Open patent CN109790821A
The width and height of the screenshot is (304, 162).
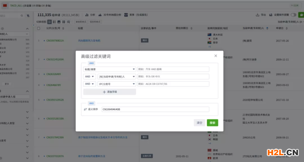[55, 40]
